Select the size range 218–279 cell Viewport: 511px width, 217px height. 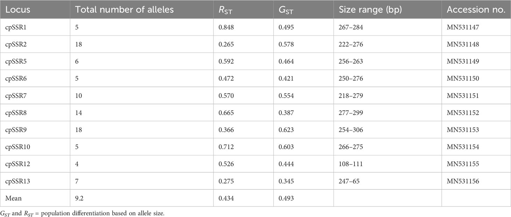[x=351, y=96]
